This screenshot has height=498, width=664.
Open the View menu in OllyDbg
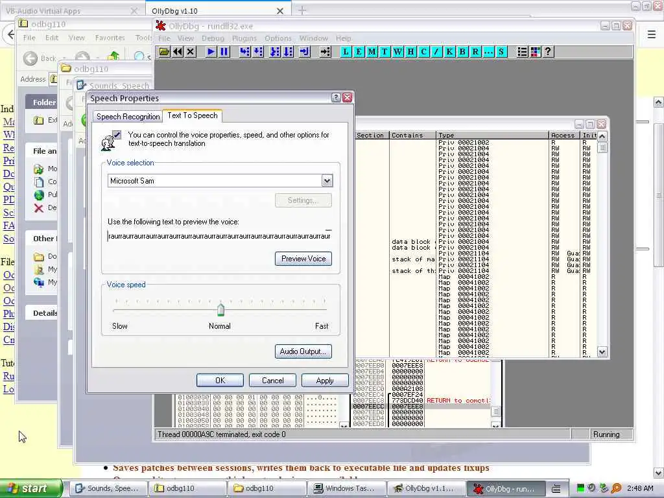pos(185,38)
